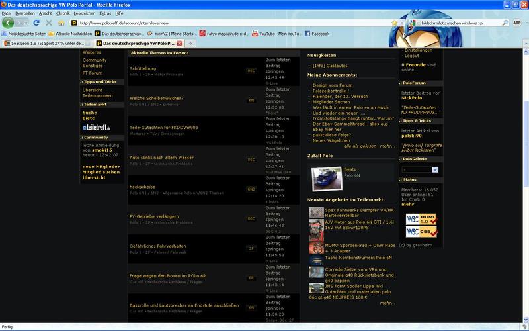This screenshot has width=529, height=331.
Task: Open rallye-magazin.de bookmark
Action: coord(224,34)
